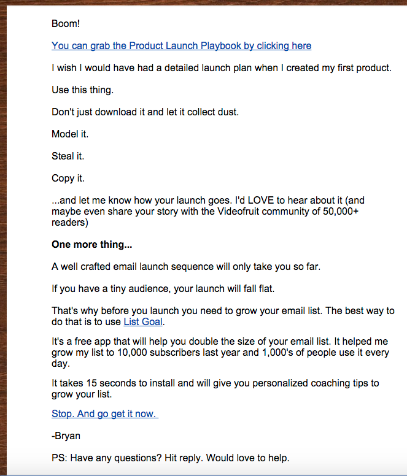The image size is (407, 476).
Task: Click the '15 seconds to install' paragraph
Action: pyautogui.click(x=215, y=388)
